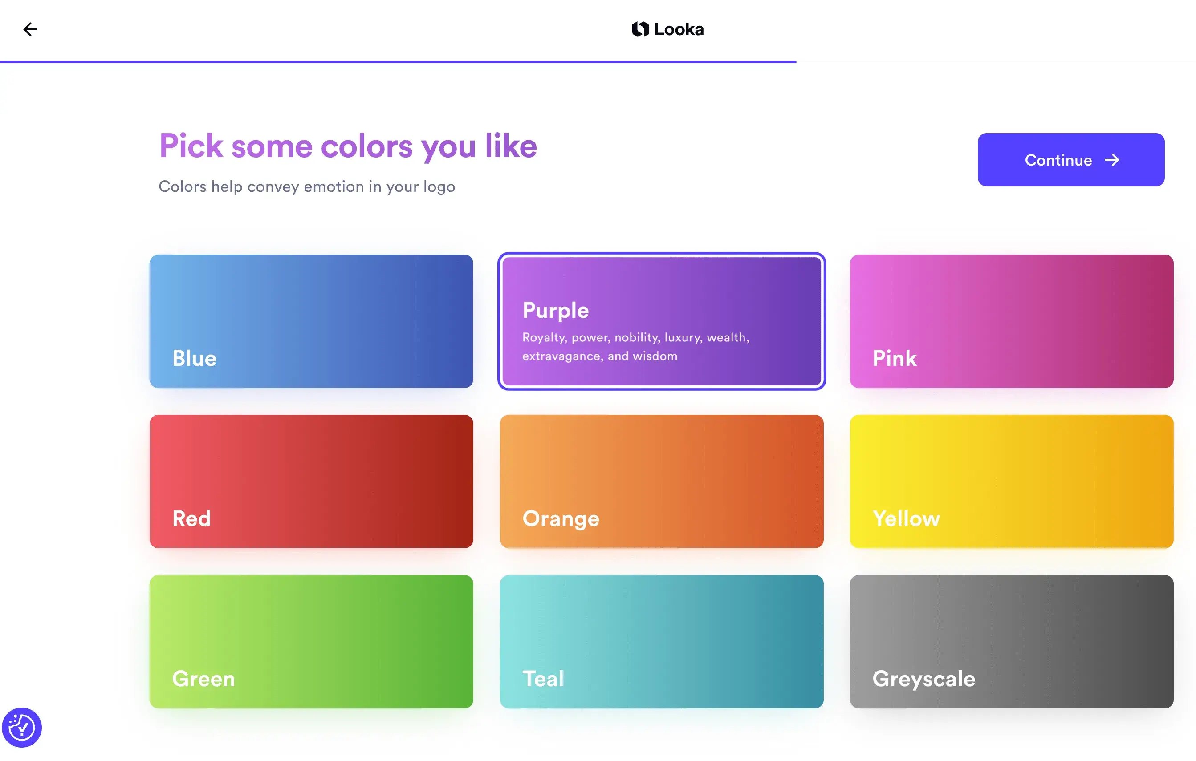The image size is (1196, 761).
Task: Toggle the Greyscale color card
Action: coord(1011,641)
